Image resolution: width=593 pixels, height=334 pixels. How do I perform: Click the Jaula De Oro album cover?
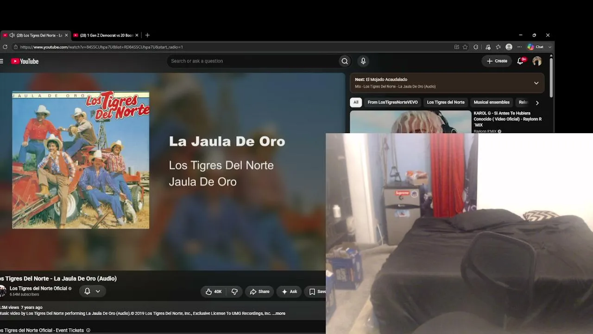[x=81, y=160]
